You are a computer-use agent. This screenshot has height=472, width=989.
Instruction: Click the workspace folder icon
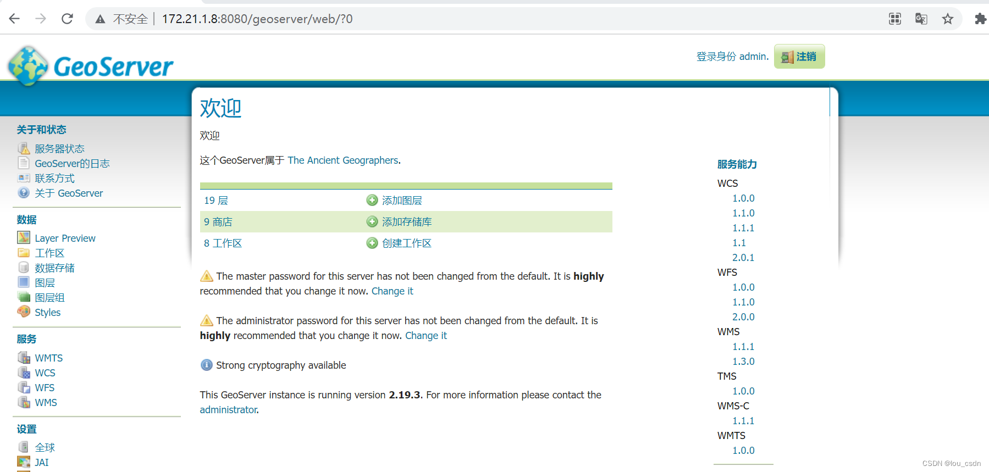click(x=24, y=253)
